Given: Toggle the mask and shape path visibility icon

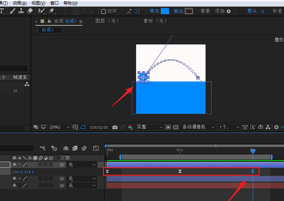Looking at the screenshot, I should pos(83,127).
